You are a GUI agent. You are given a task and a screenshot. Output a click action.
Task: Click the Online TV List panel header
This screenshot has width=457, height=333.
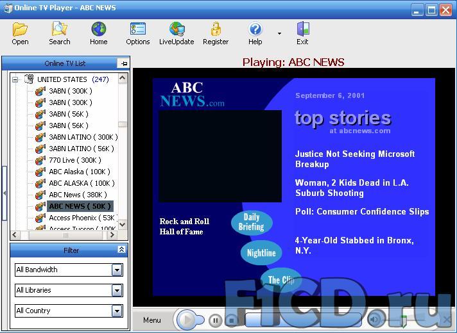[65, 63]
